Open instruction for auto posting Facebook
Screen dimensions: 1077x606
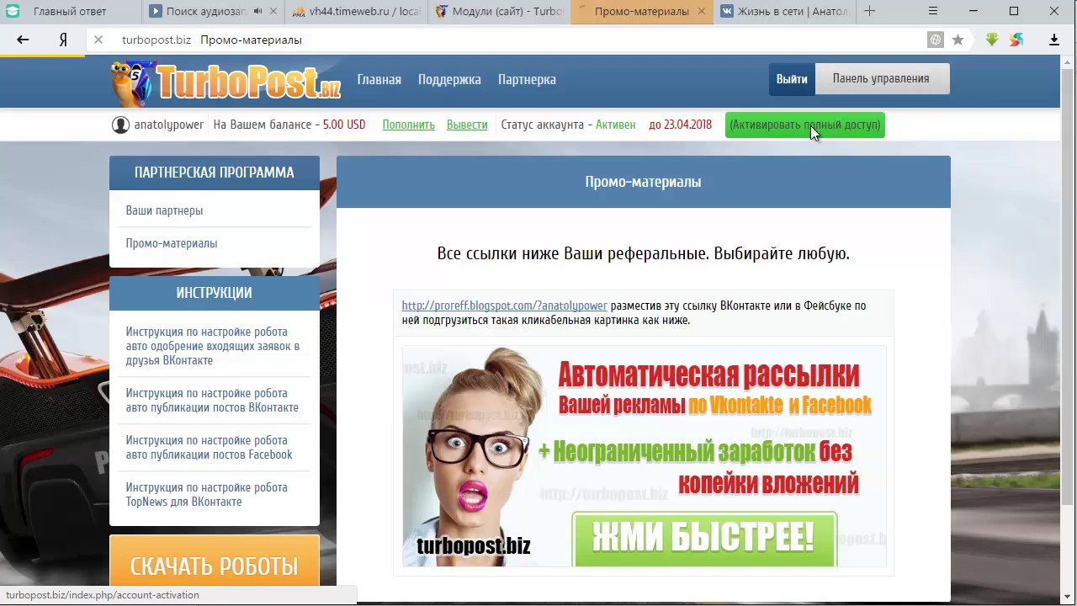point(210,447)
